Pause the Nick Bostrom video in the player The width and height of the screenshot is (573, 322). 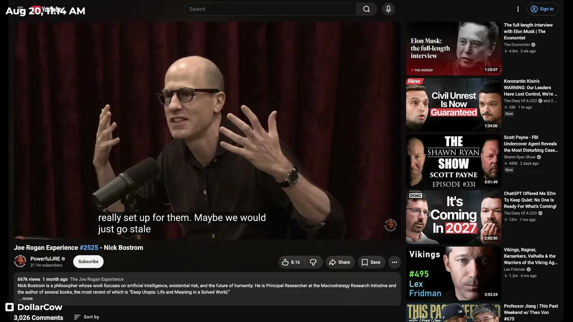(207, 130)
